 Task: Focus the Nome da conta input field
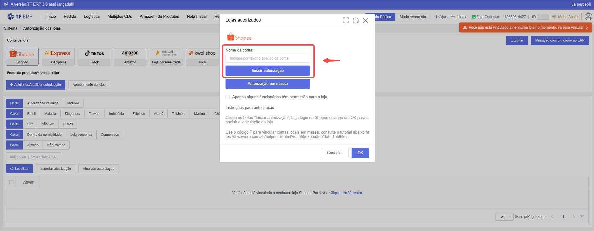[x=268, y=58]
